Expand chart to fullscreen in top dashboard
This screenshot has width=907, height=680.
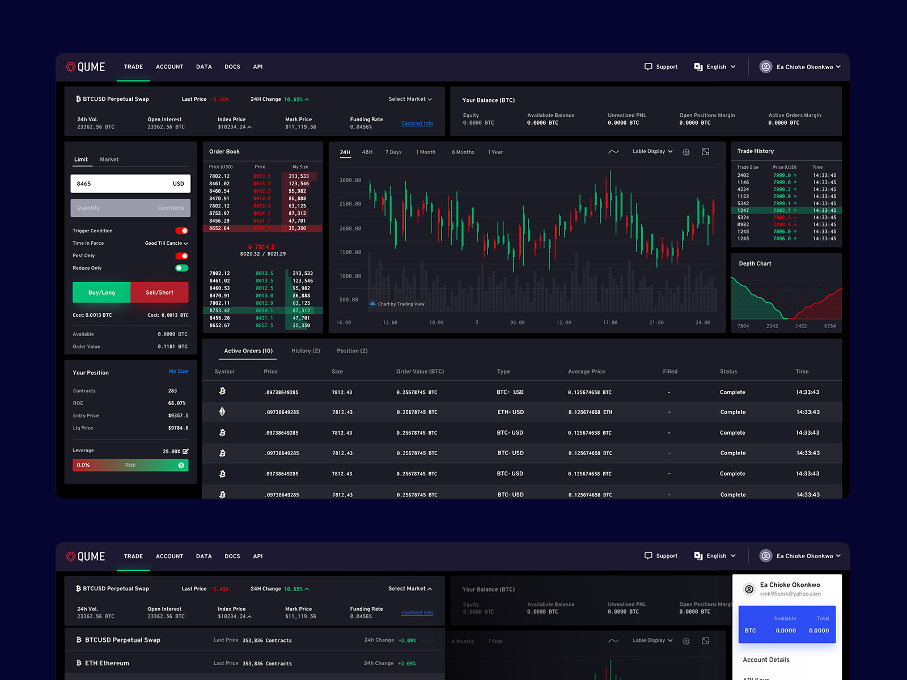tap(706, 152)
